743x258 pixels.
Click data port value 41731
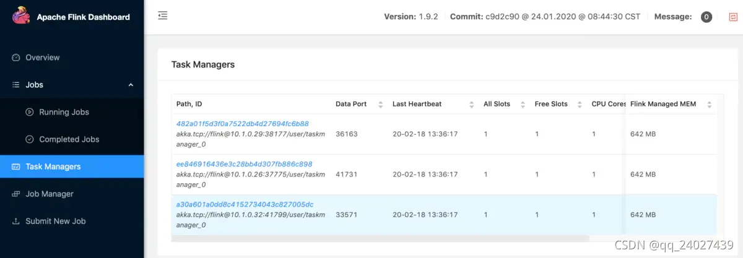pyautogui.click(x=346, y=174)
